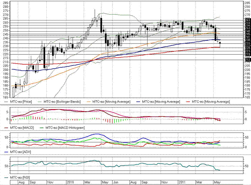Image resolution: width=251 pixels, height=185 pixels.
Task: Click 190 on the right price axis
Action: click(248, 77)
